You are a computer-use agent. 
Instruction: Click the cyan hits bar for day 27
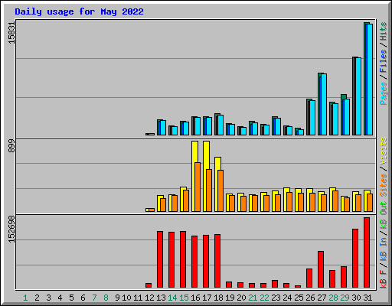coord(324,104)
